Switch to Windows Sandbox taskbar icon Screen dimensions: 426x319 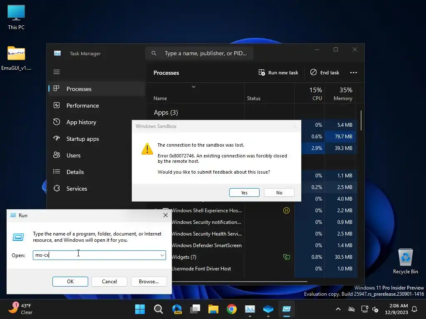[x=268, y=309]
